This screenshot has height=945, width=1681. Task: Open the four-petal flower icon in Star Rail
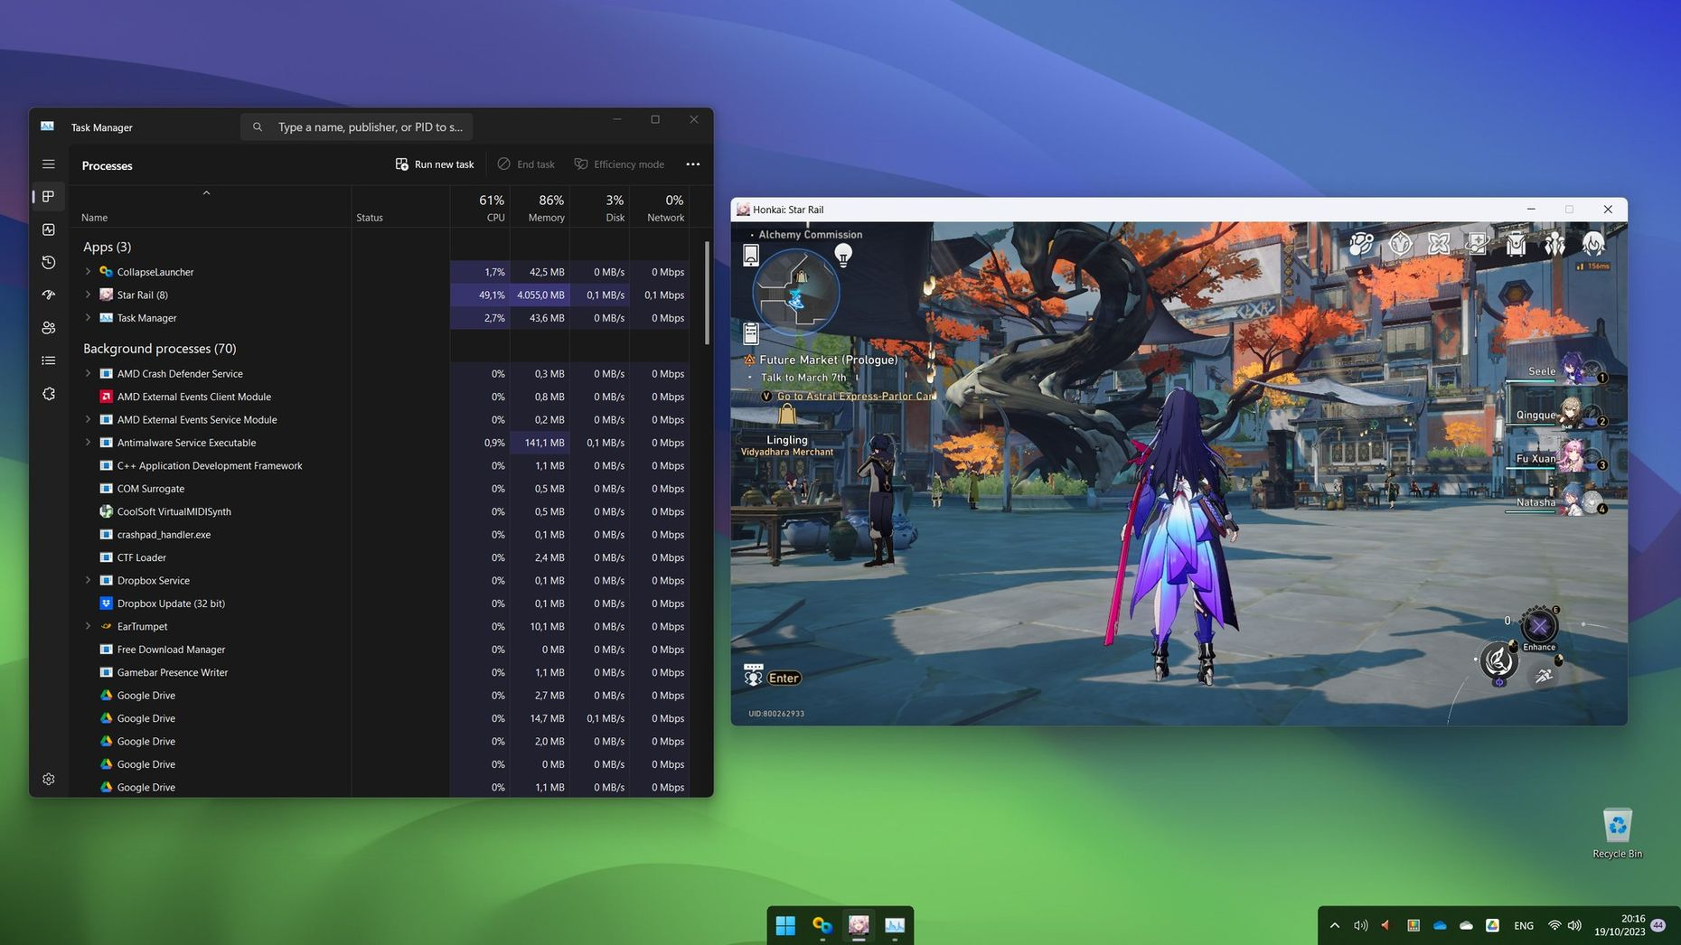point(1439,244)
